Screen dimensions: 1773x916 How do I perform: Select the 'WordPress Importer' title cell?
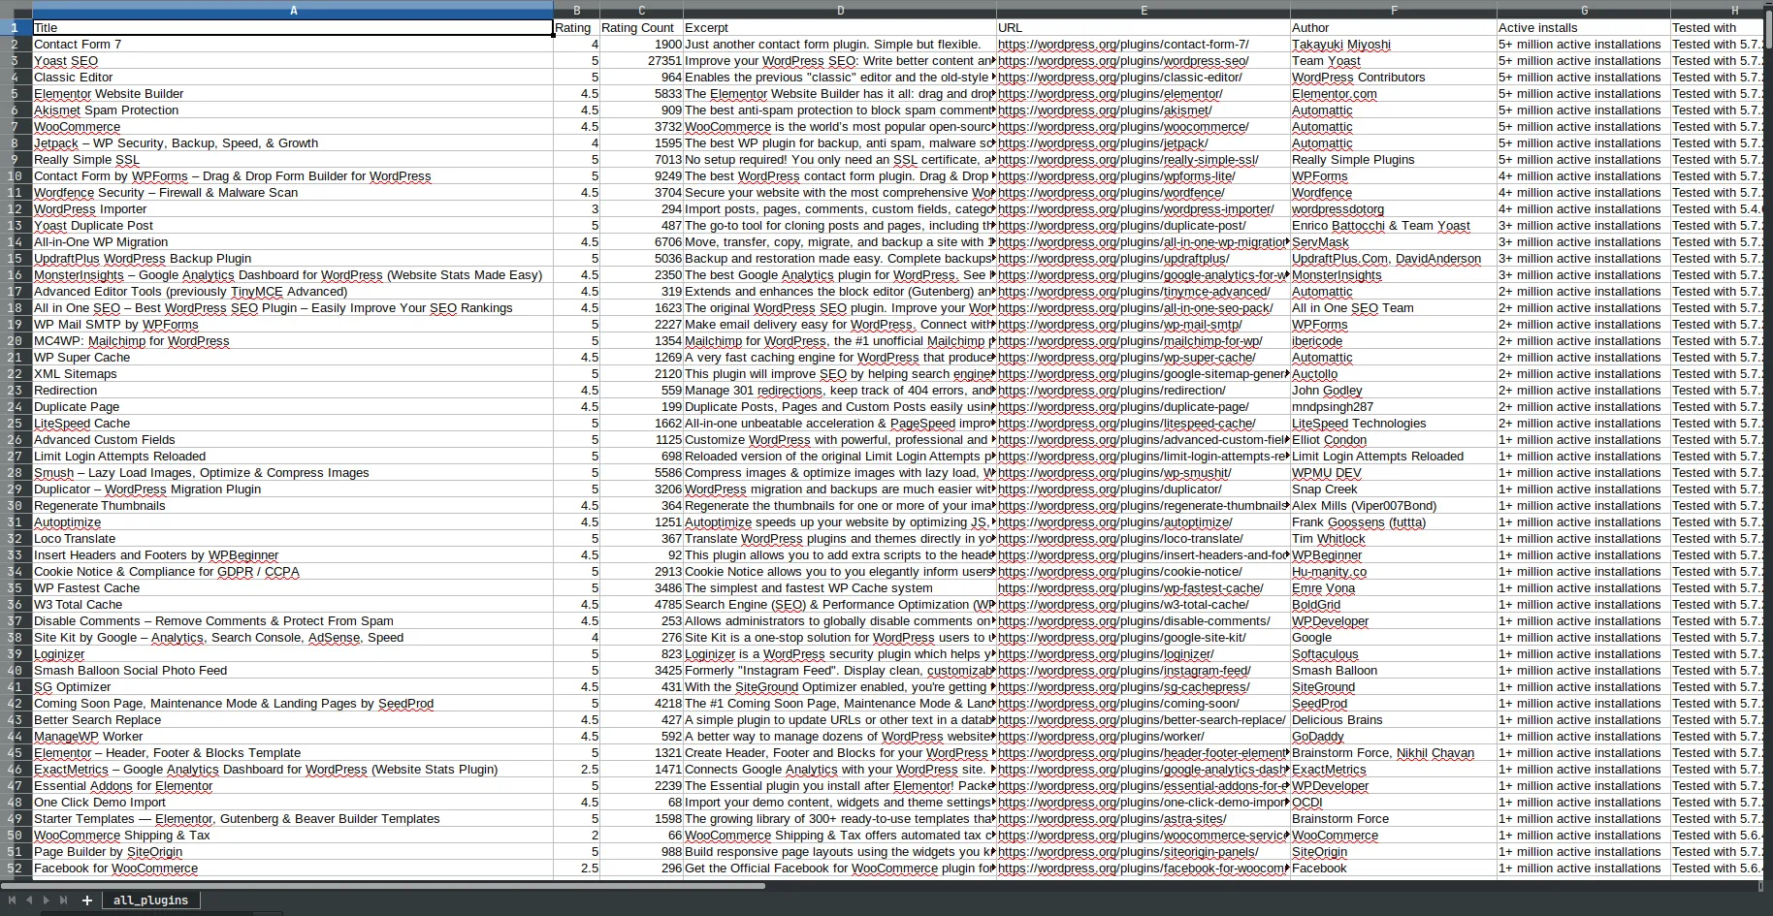click(293, 209)
